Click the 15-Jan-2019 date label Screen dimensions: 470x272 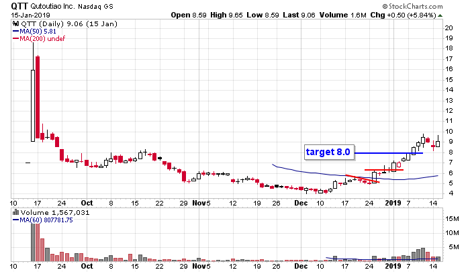pos(31,15)
